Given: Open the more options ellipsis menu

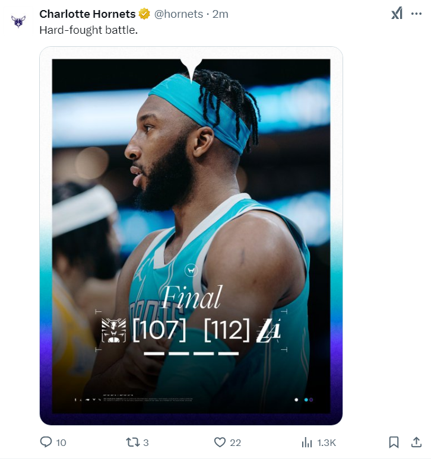Looking at the screenshot, I should [x=416, y=14].
